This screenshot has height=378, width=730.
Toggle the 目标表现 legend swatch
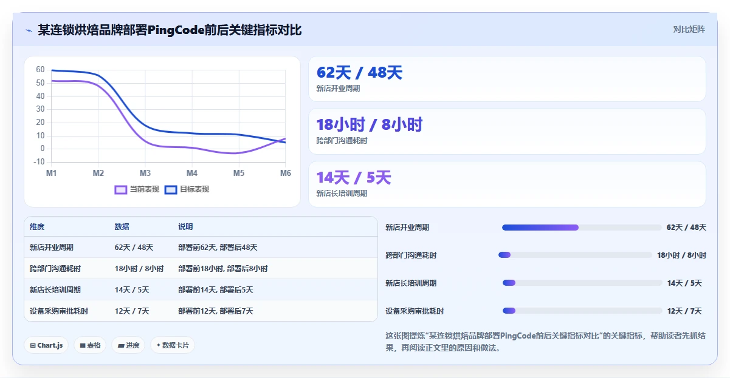pos(171,189)
